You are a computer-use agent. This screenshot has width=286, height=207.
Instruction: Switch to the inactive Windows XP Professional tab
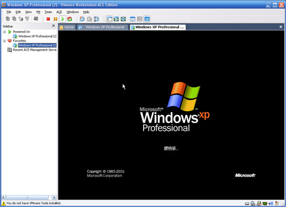click(x=102, y=27)
